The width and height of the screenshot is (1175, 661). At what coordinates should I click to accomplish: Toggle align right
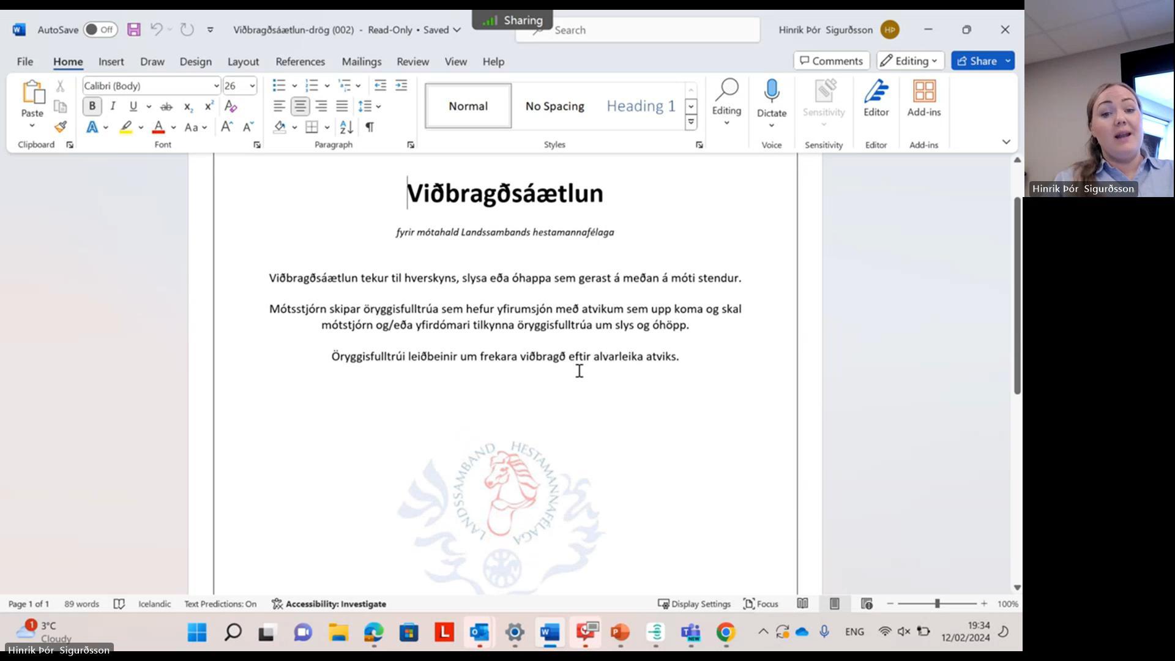(321, 106)
